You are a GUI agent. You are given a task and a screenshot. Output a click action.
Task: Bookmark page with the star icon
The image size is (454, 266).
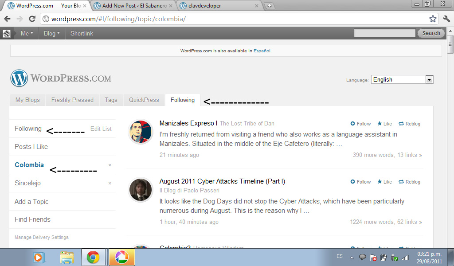(x=433, y=19)
